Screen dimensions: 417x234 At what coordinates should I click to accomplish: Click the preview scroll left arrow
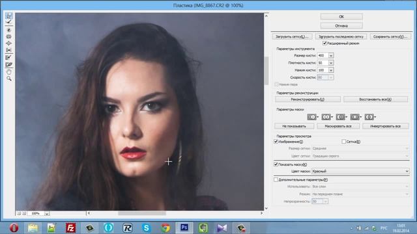89,213
